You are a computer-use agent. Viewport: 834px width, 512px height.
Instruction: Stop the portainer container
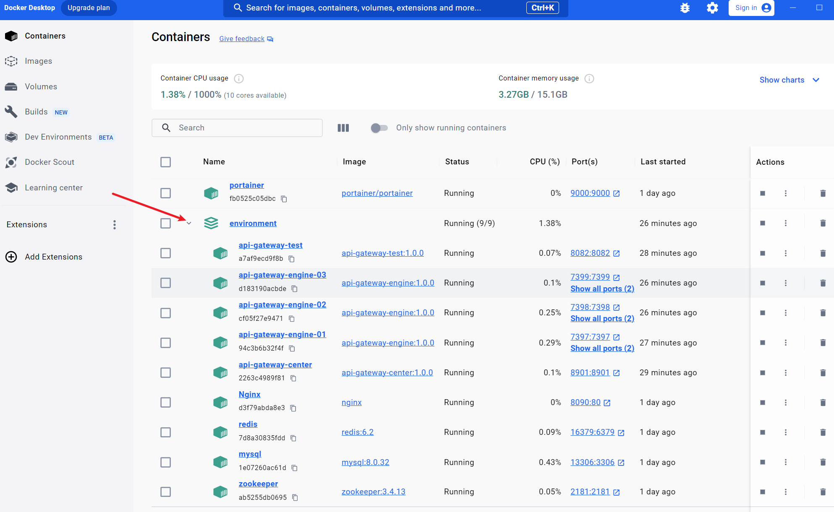[762, 193]
